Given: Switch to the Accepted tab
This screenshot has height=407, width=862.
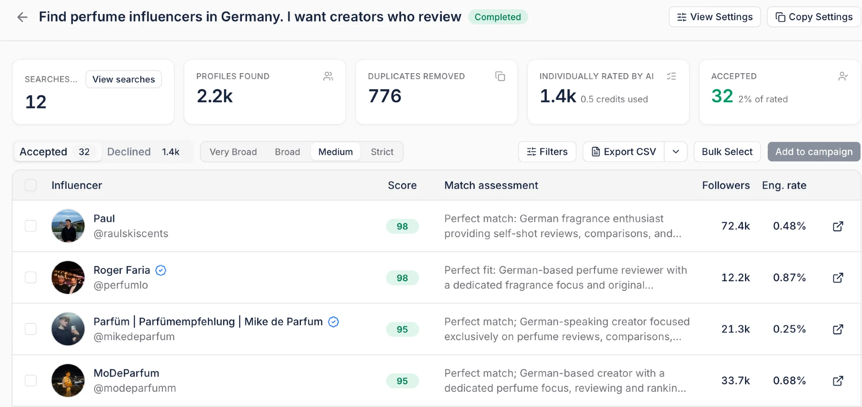Looking at the screenshot, I should [58, 152].
